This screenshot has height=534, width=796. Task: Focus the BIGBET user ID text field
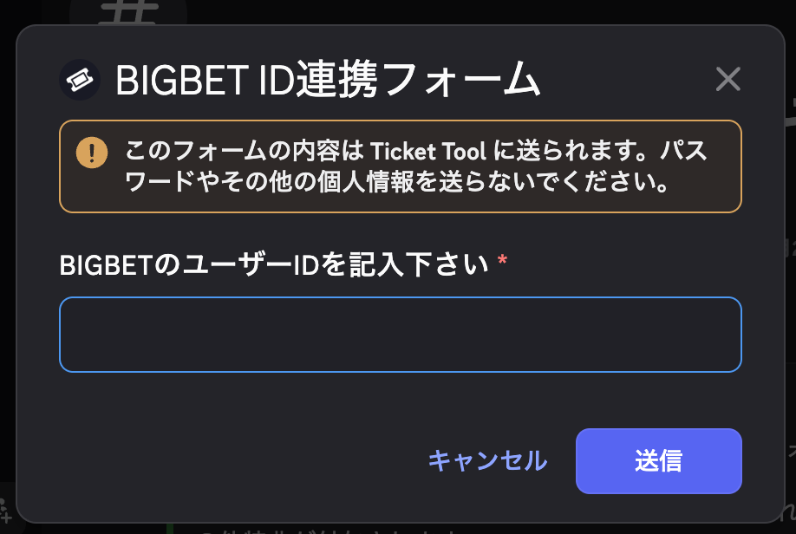[x=401, y=335]
